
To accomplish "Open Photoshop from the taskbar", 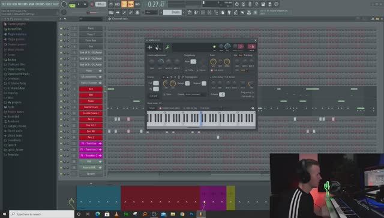I will click(x=191, y=214).
